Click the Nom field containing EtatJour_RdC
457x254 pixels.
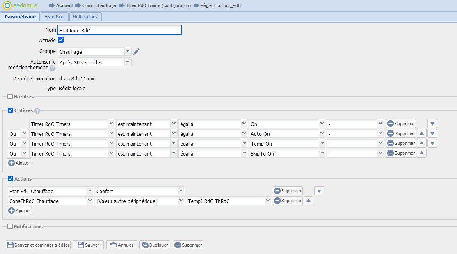119,30
